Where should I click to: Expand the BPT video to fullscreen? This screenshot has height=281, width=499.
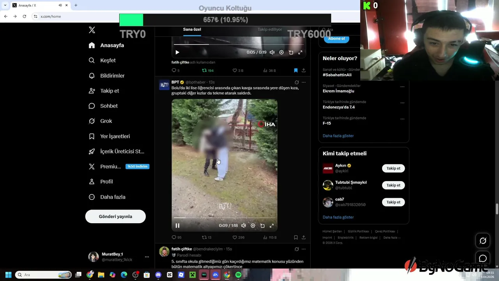coord(272,226)
